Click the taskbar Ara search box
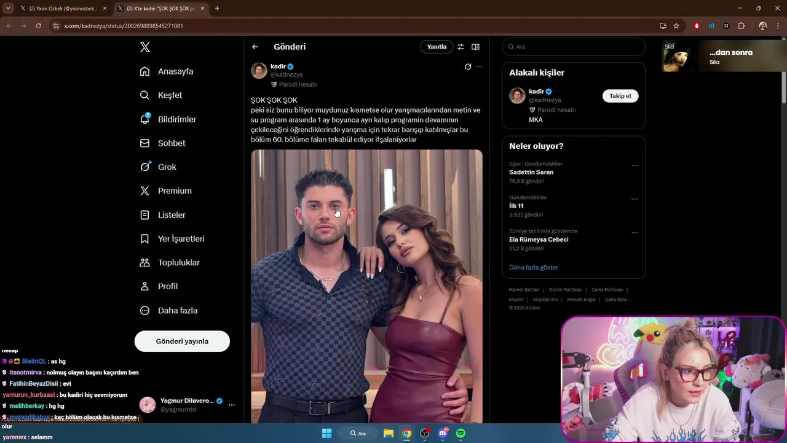The width and height of the screenshot is (787, 443). (x=358, y=433)
